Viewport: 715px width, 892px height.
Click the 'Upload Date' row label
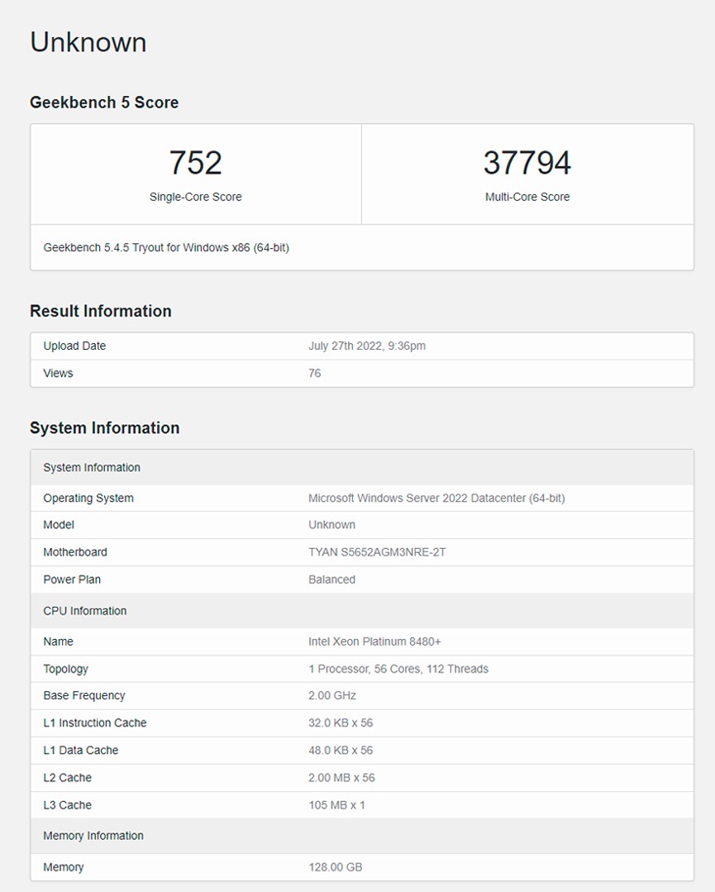[x=74, y=346]
